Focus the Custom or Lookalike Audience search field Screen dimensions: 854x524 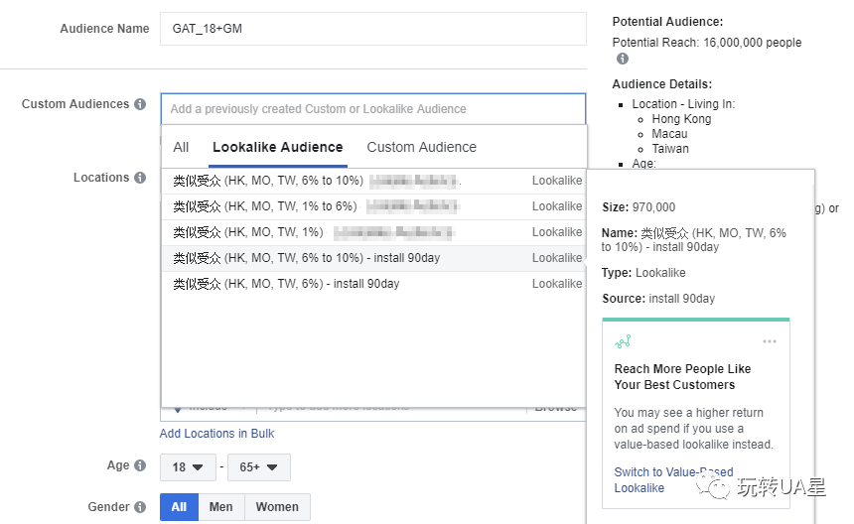point(373,109)
